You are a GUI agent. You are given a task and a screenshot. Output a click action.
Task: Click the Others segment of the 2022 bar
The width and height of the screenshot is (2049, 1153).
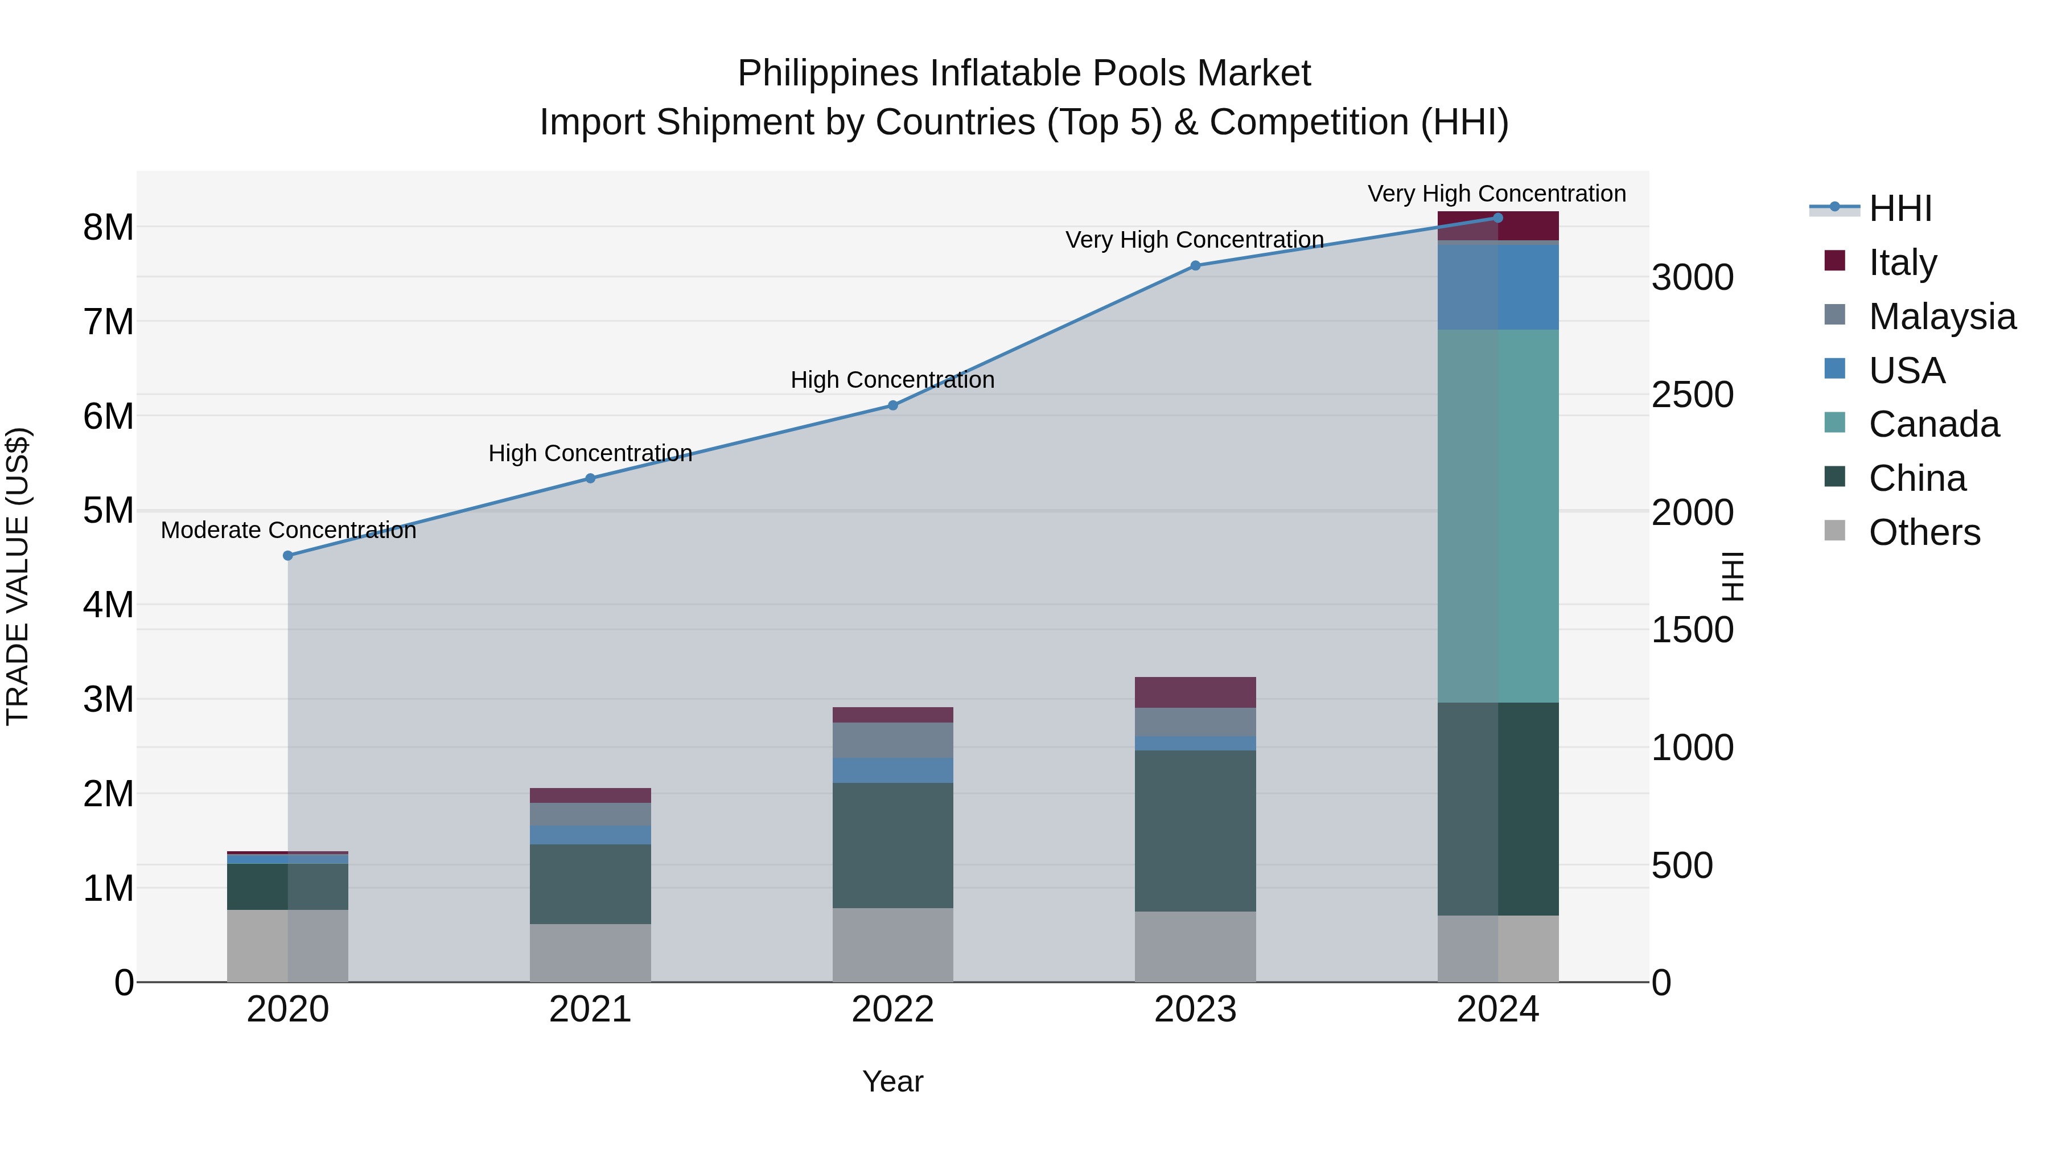click(x=892, y=945)
